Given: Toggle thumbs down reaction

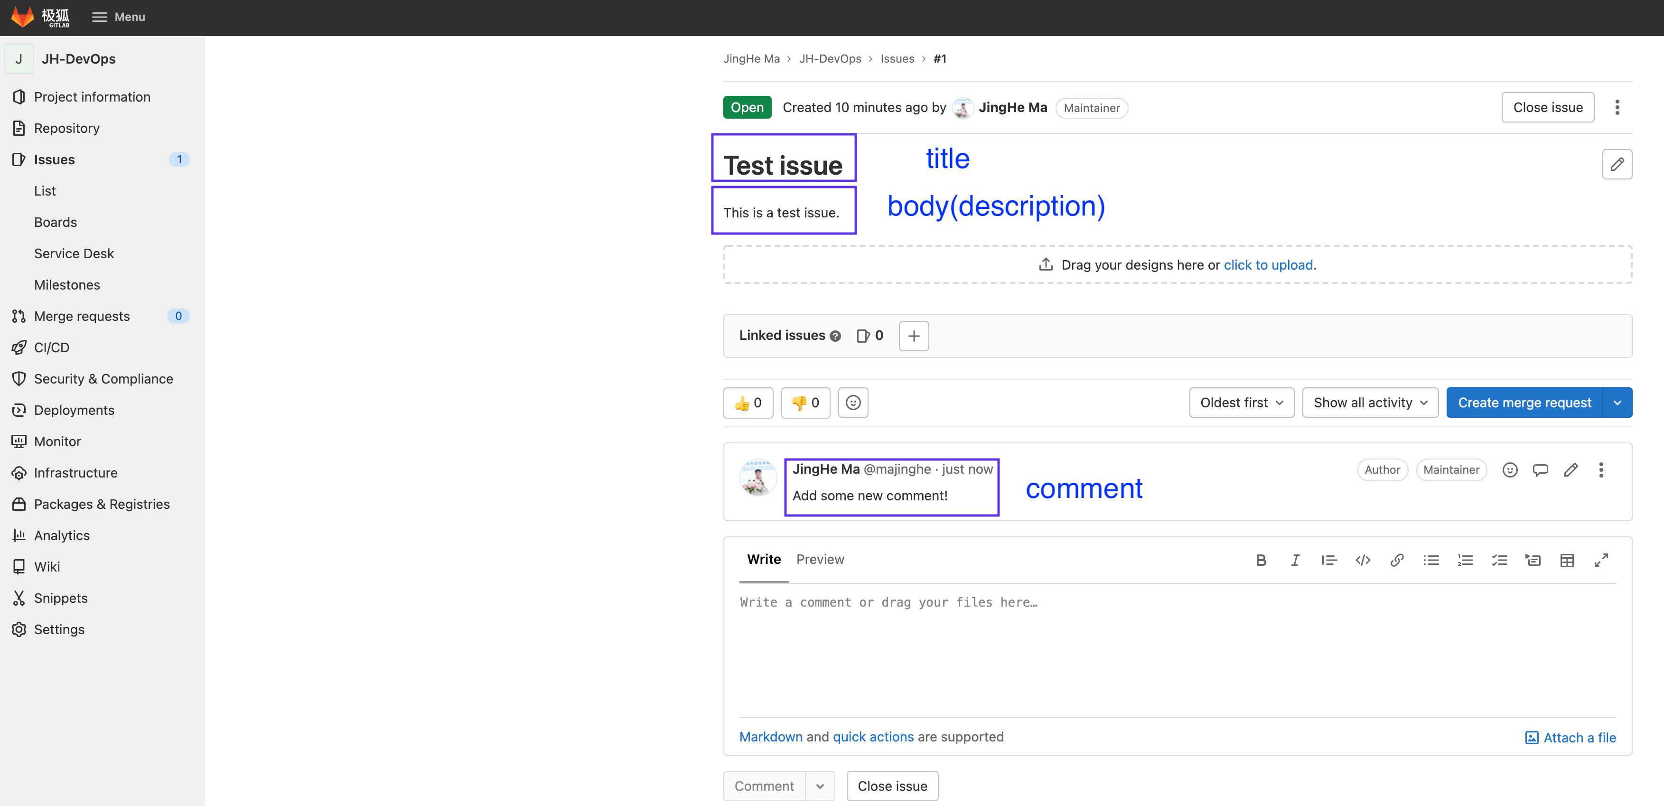Looking at the screenshot, I should (805, 403).
